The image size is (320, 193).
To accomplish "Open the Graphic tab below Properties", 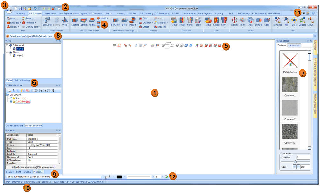I will pyautogui.click(x=27, y=172).
